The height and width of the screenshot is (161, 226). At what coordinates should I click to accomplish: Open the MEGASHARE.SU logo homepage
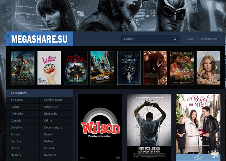[40, 39]
